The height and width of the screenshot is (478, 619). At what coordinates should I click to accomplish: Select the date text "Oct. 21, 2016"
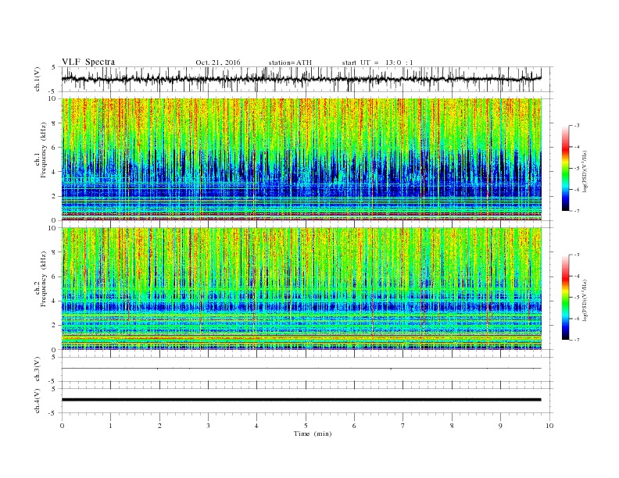(218, 62)
